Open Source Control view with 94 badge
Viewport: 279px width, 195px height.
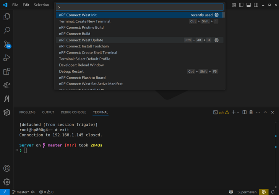click(7, 44)
